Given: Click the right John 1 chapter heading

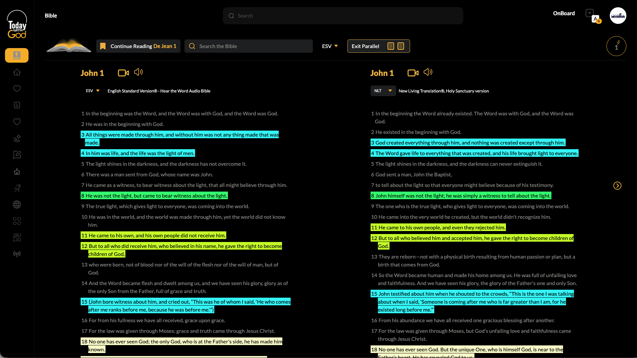Looking at the screenshot, I should coord(382,73).
